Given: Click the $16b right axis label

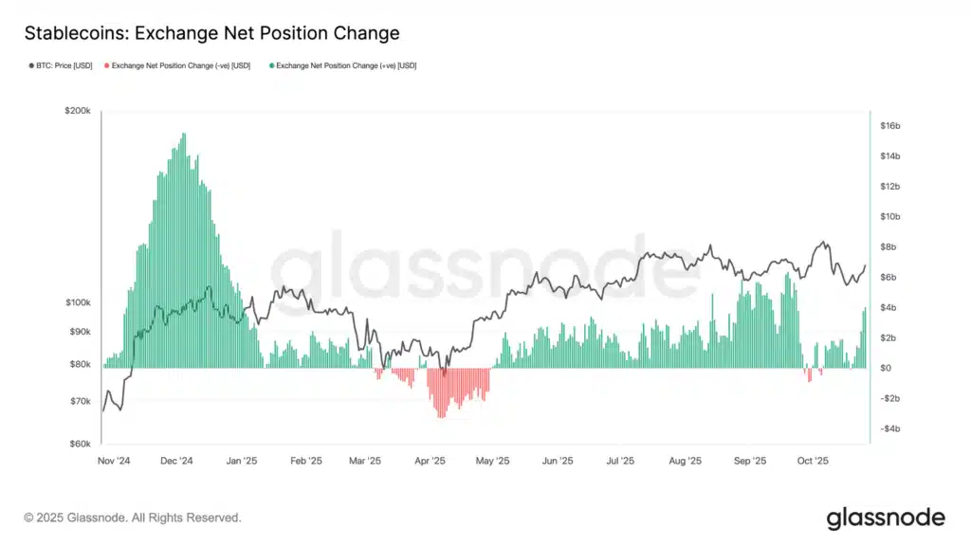Looking at the screenshot, I should 890,126.
